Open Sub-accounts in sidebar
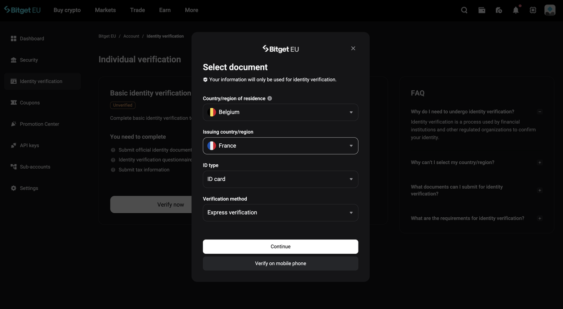The image size is (563, 309). click(x=42, y=167)
